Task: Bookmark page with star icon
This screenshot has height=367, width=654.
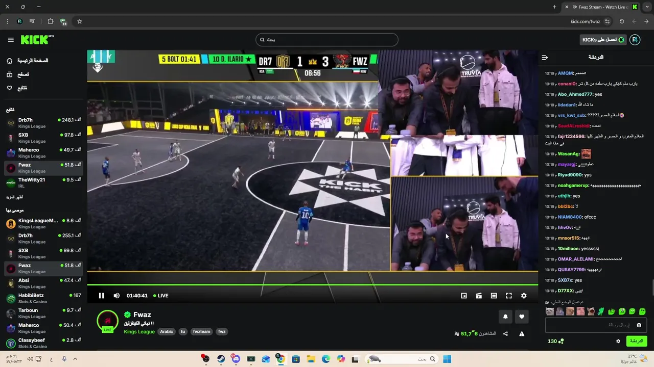Action: click(80, 21)
